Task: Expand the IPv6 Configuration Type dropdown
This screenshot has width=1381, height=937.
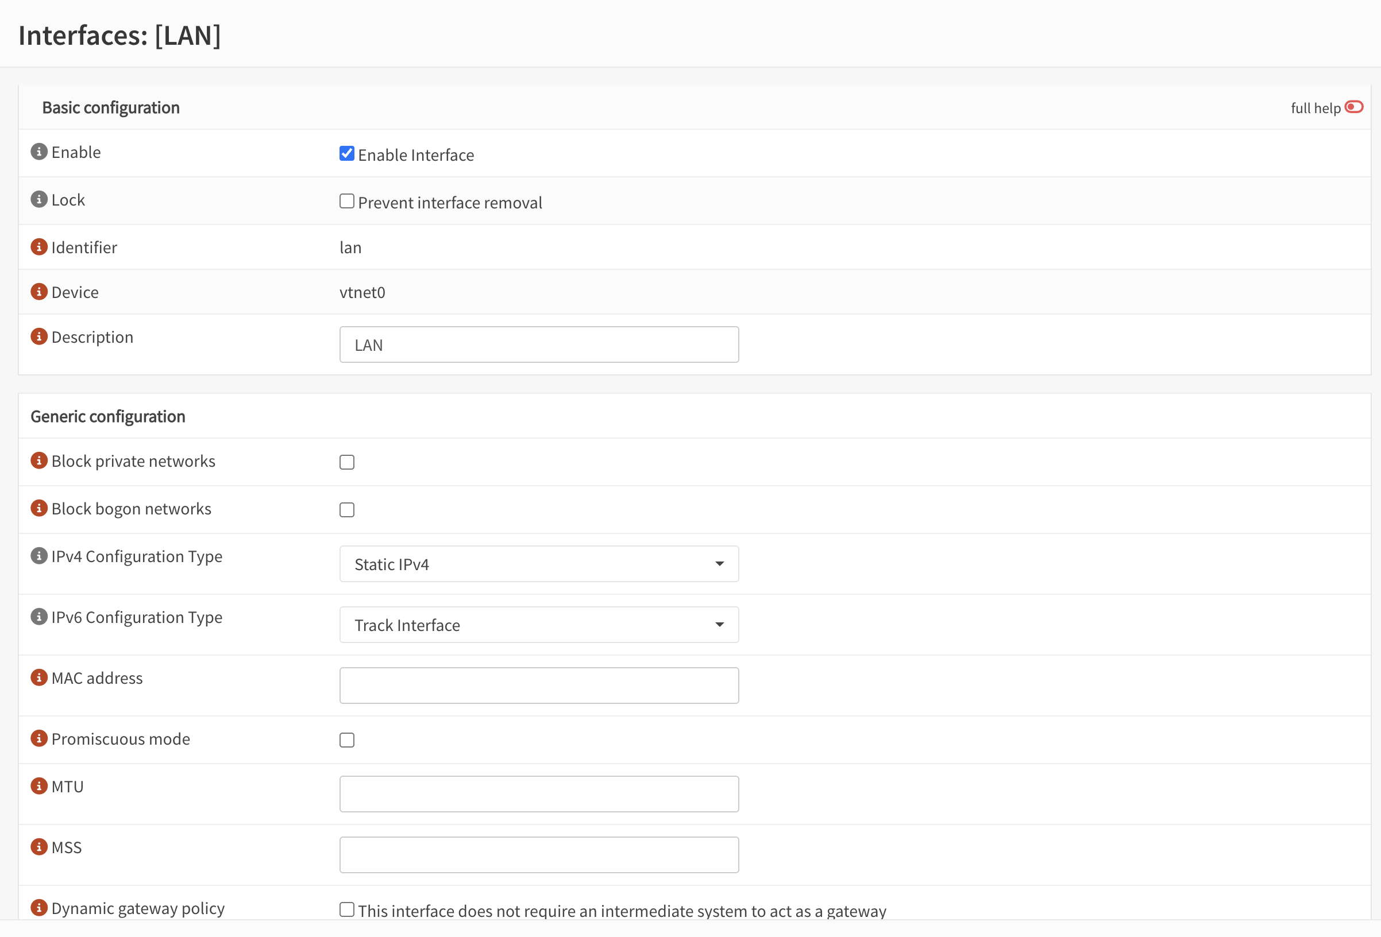Action: click(538, 625)
